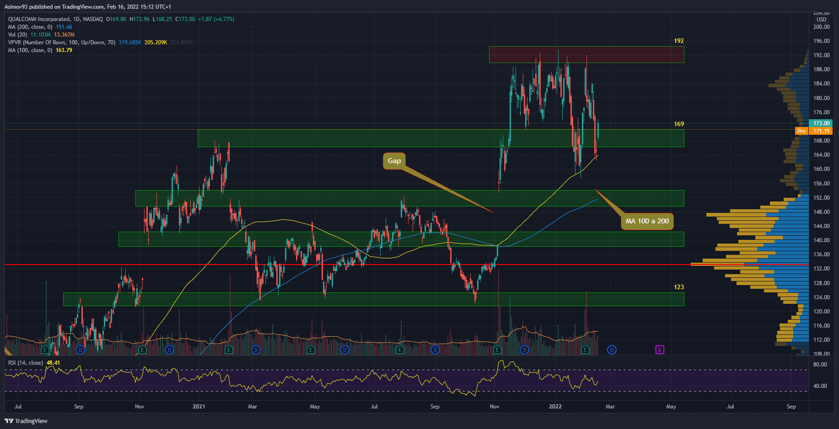
Task: Click the TradingView logo at bottom left
Action: click(x=27, y=421)
